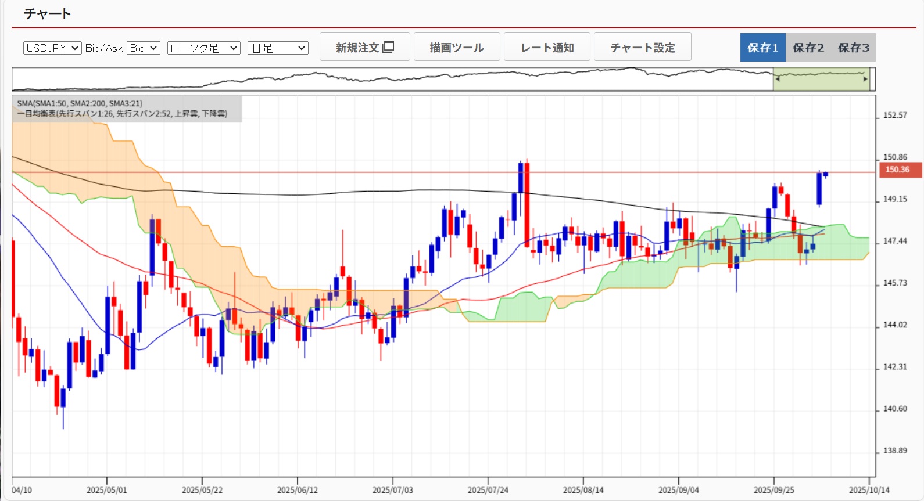Switch to the 保存2 saved layout
The height and width of the screenshot is (501, 924).
[808, 48]
